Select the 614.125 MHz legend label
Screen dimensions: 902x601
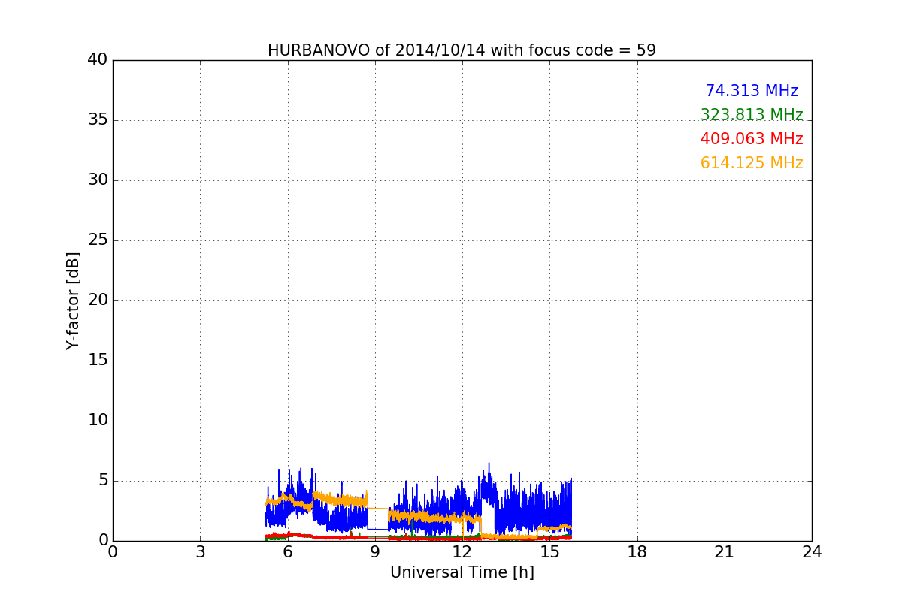pos(752,163)
